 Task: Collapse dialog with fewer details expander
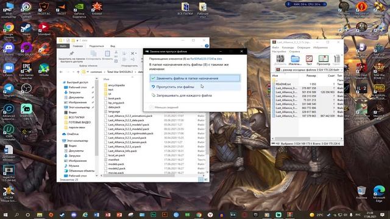[164, 107]
